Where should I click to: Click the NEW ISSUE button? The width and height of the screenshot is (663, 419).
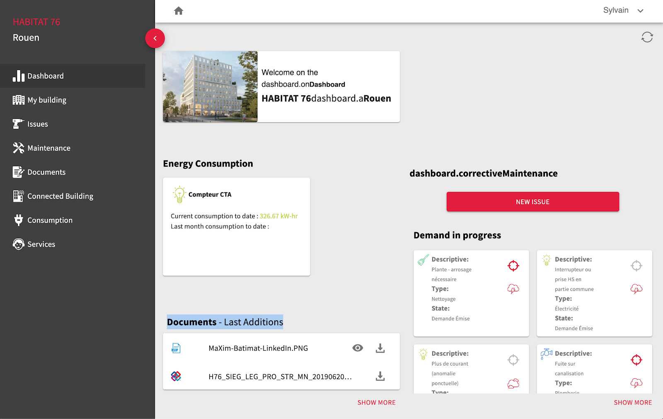coord(532,202)
